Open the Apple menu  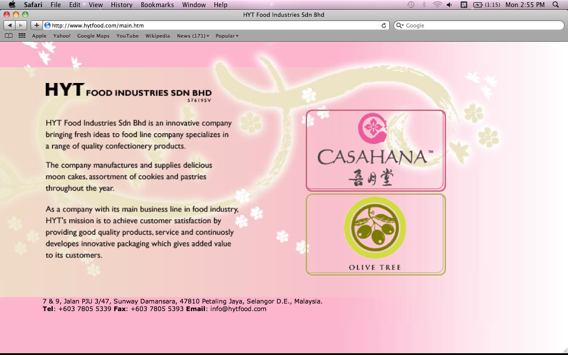pyautogui.click(x=12, y=4)
